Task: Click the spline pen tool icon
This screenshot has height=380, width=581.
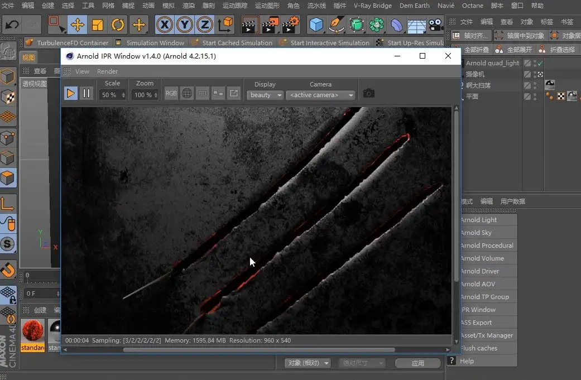Action: tap(336, 25)
